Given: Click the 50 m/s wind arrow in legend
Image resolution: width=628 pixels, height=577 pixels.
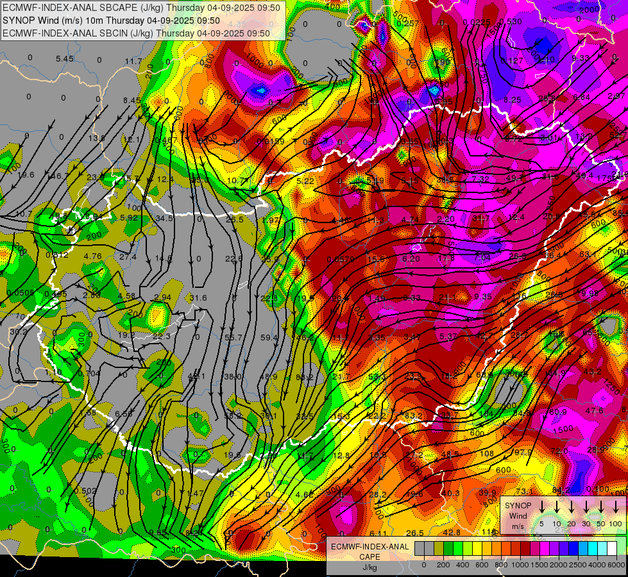Looking at the screenshot, I should pyautogui.click(x=601, y=506).
